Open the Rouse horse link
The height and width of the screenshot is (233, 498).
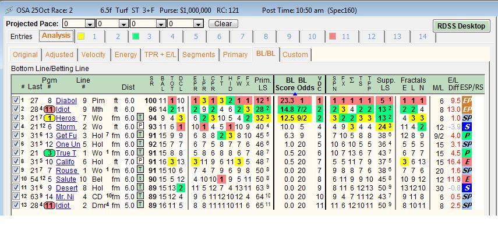[67, 171]
